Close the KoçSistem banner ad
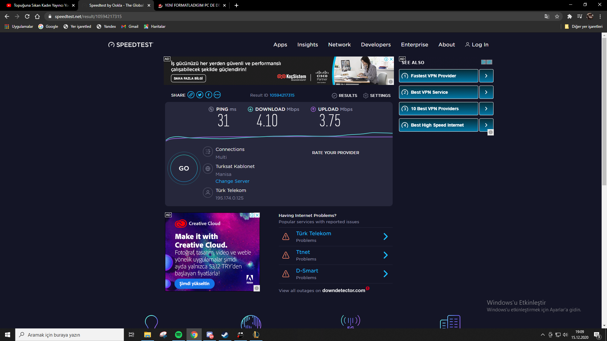Viewport: 607px width, 341px height. [x=391, y=59]
